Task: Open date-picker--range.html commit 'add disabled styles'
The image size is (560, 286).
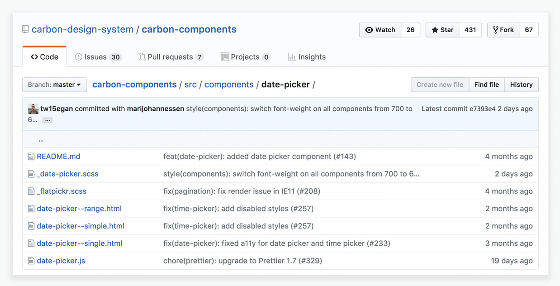Action: 238,209
